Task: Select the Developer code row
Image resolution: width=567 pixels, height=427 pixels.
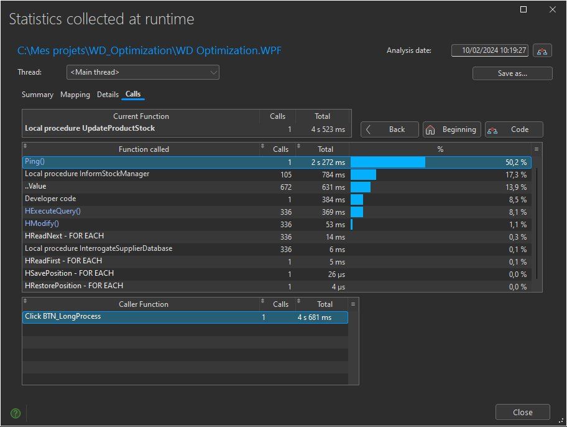Action: click(x=277, y=199)
